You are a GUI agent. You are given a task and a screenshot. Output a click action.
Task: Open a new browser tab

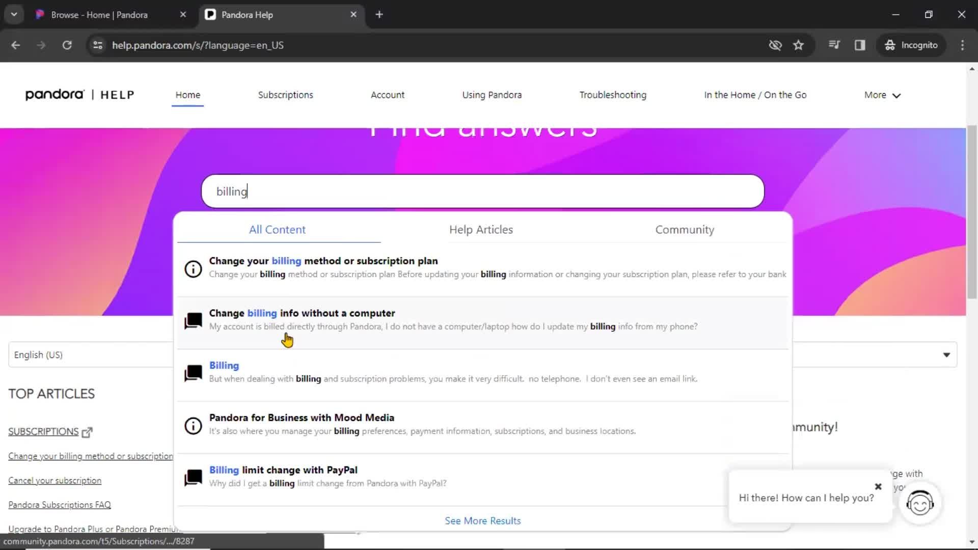[379, 15]
